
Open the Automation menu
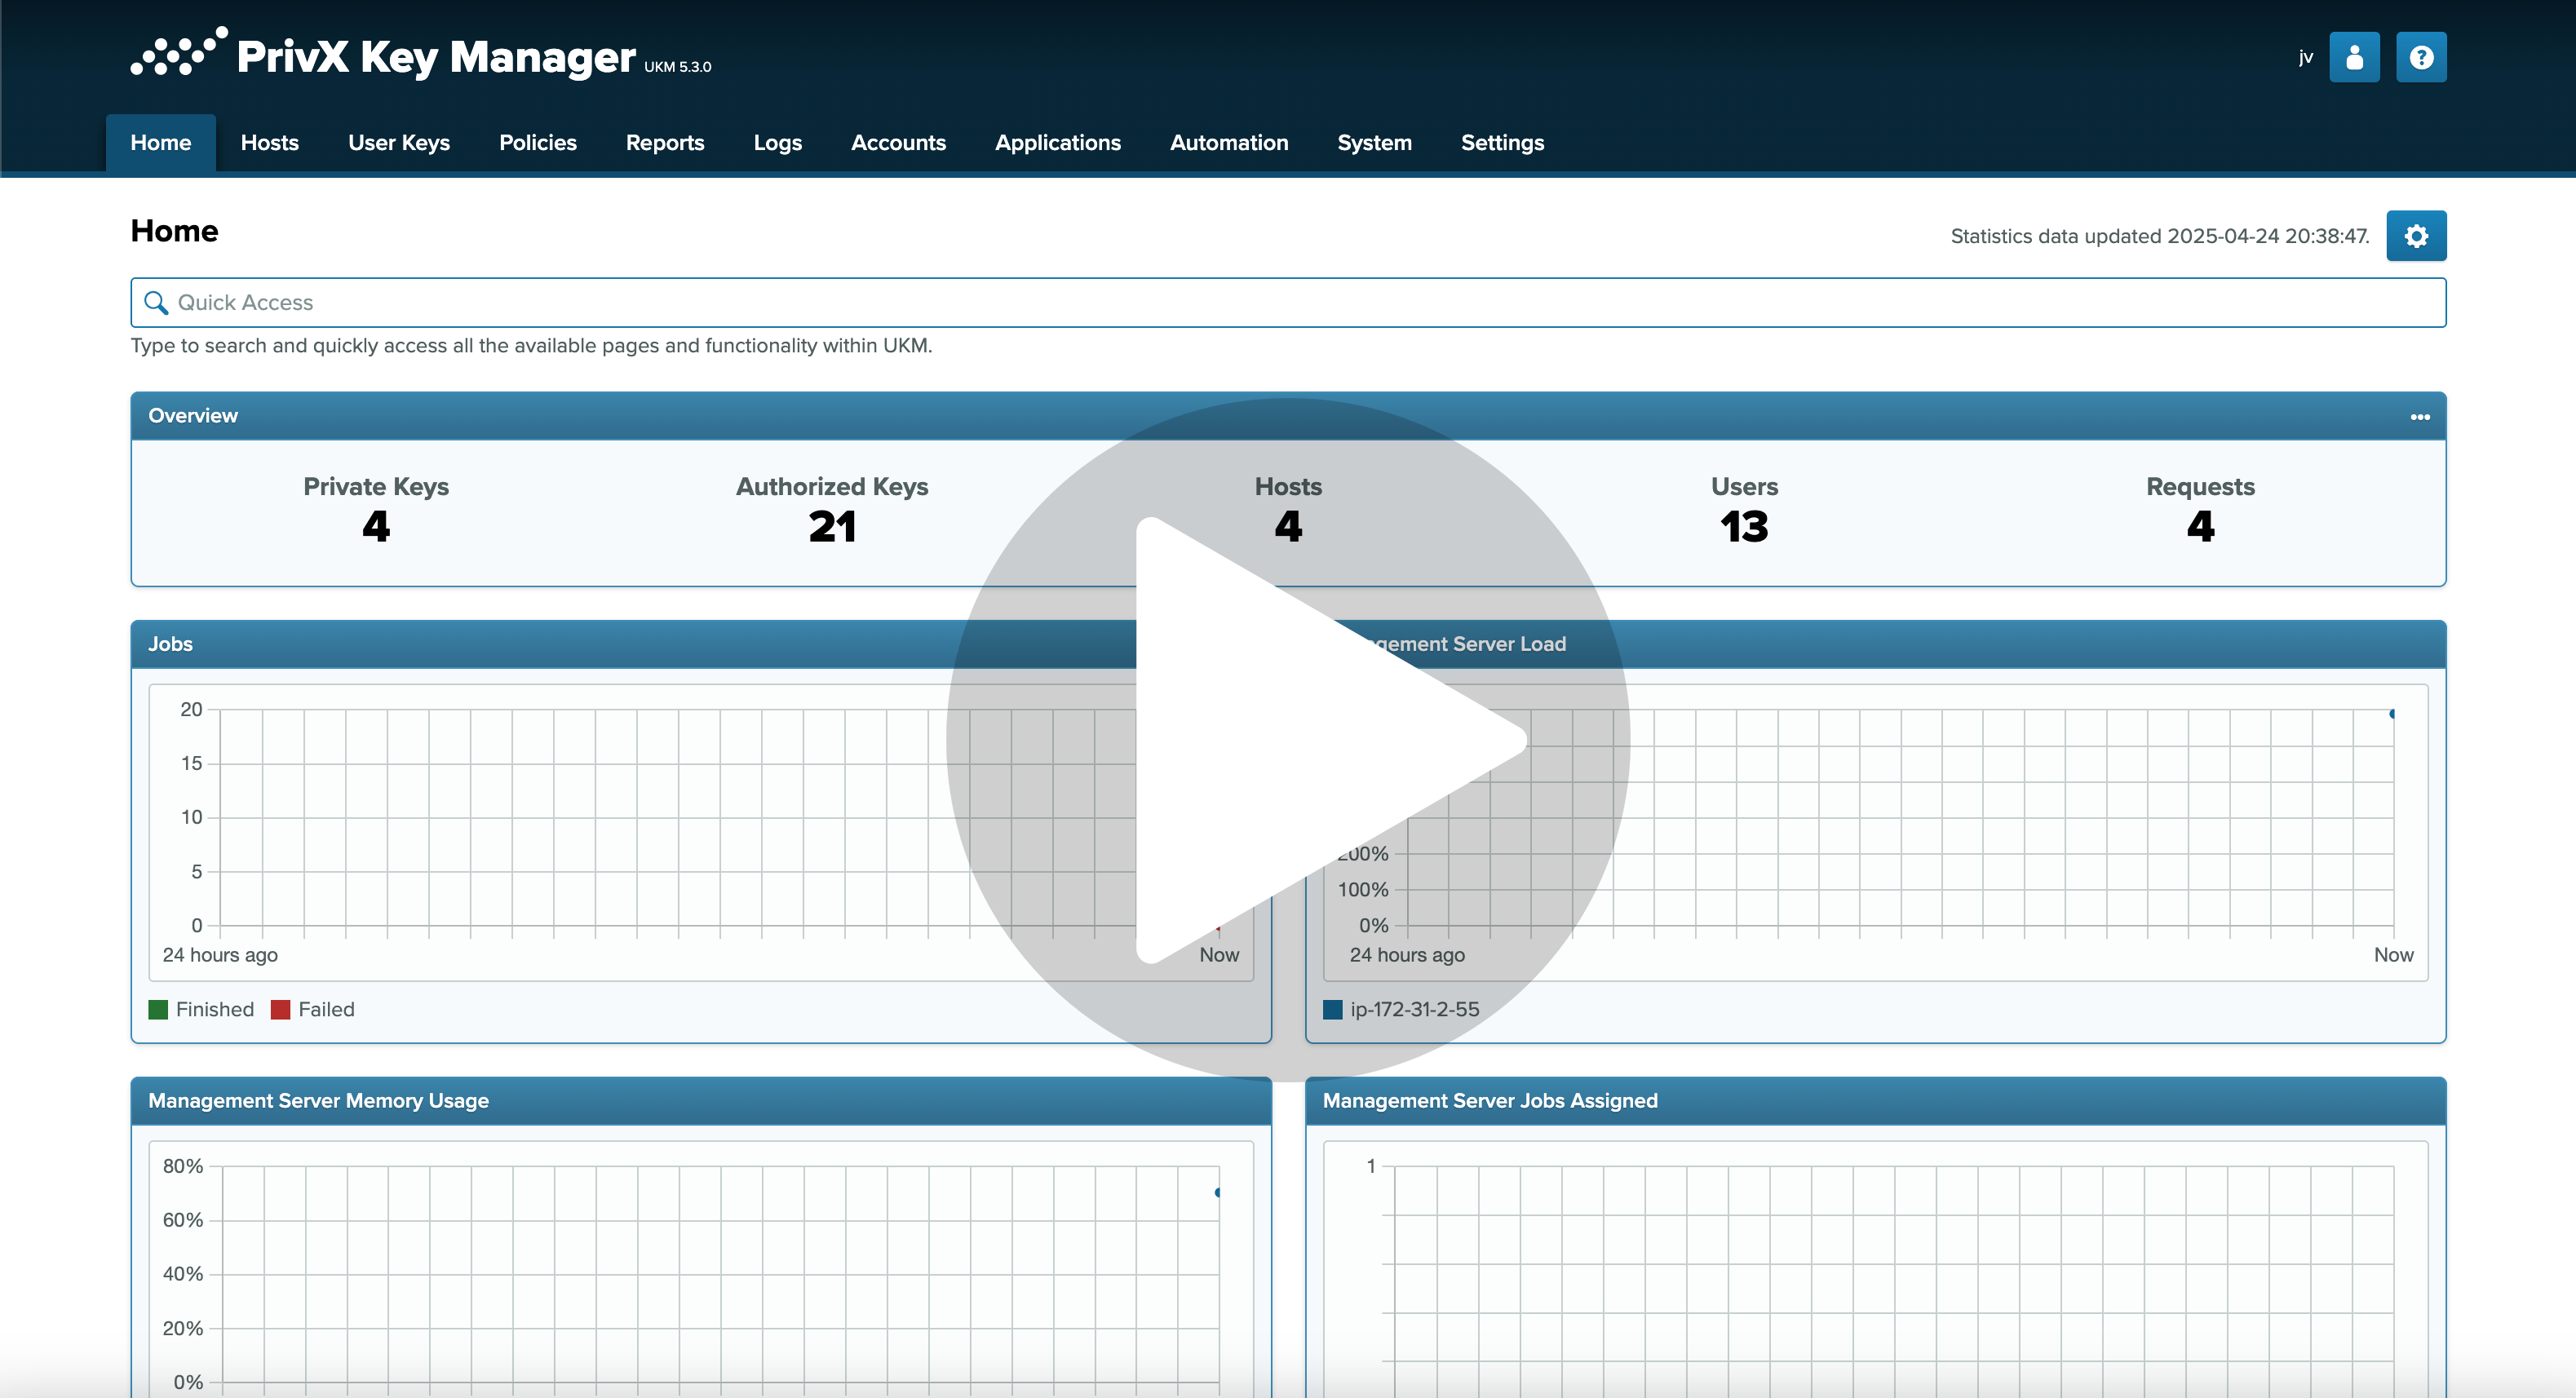(1228, 142)
